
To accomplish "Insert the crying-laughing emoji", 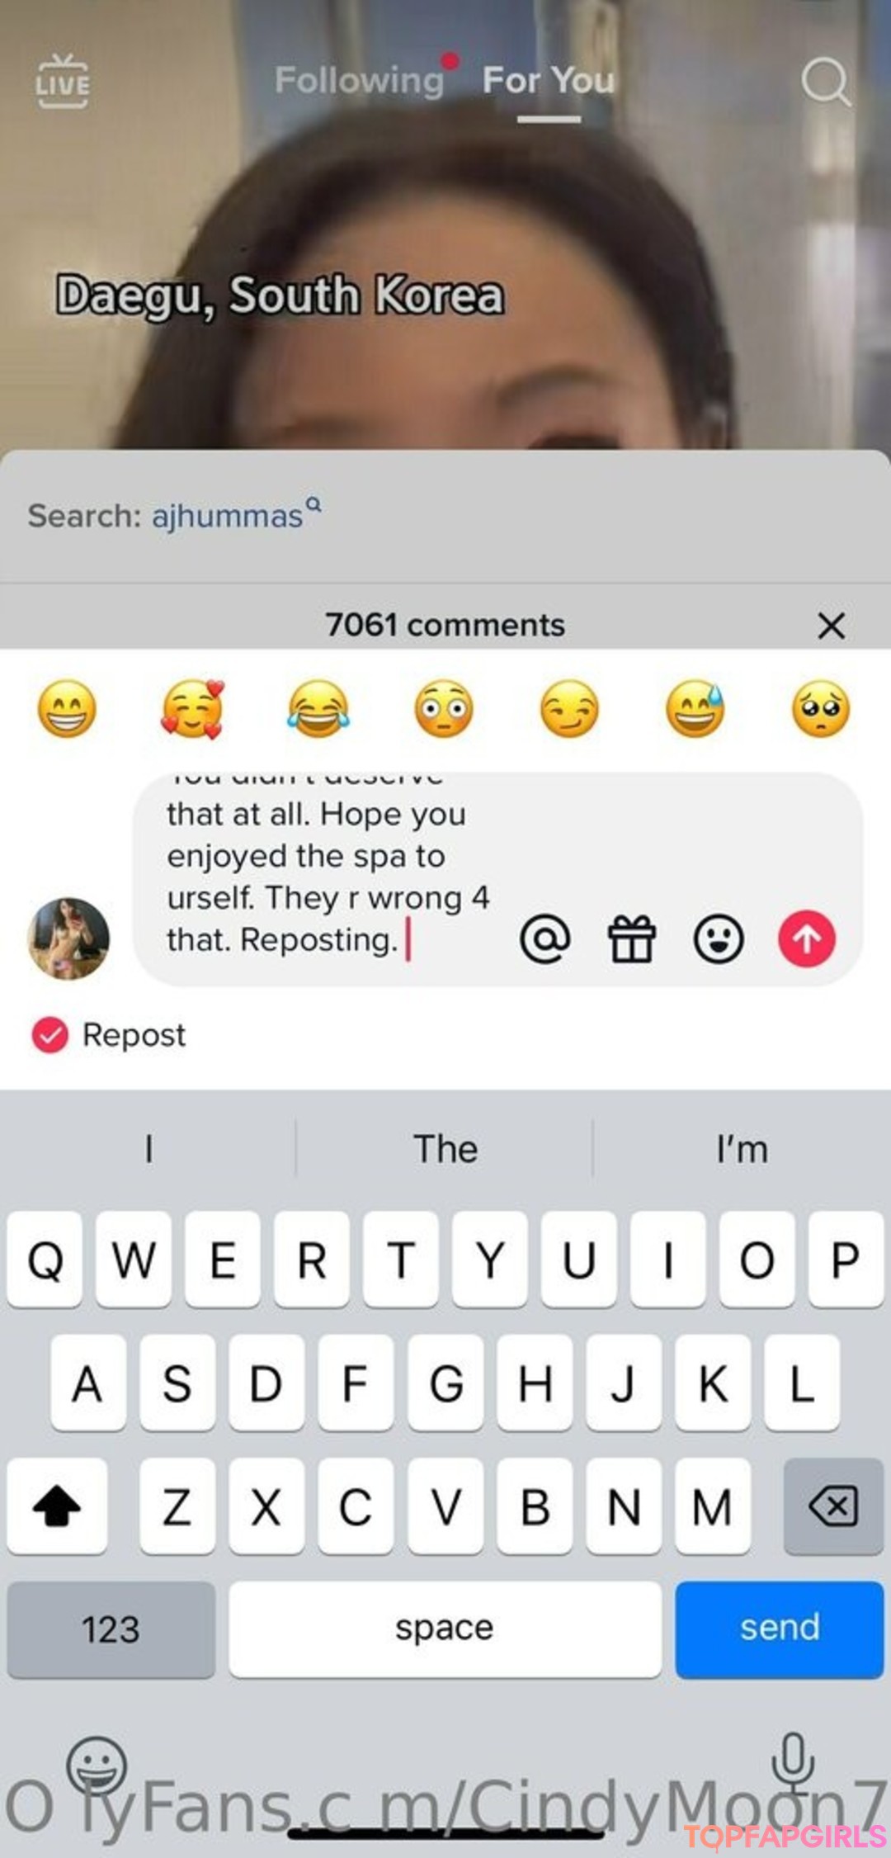I will click(x=318, y=709).
